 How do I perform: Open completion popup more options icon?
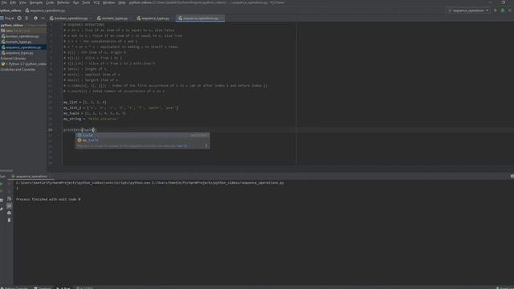[206, 146]
